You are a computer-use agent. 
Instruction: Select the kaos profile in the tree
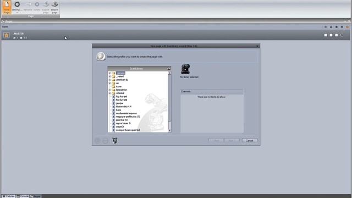pos(118,110)
